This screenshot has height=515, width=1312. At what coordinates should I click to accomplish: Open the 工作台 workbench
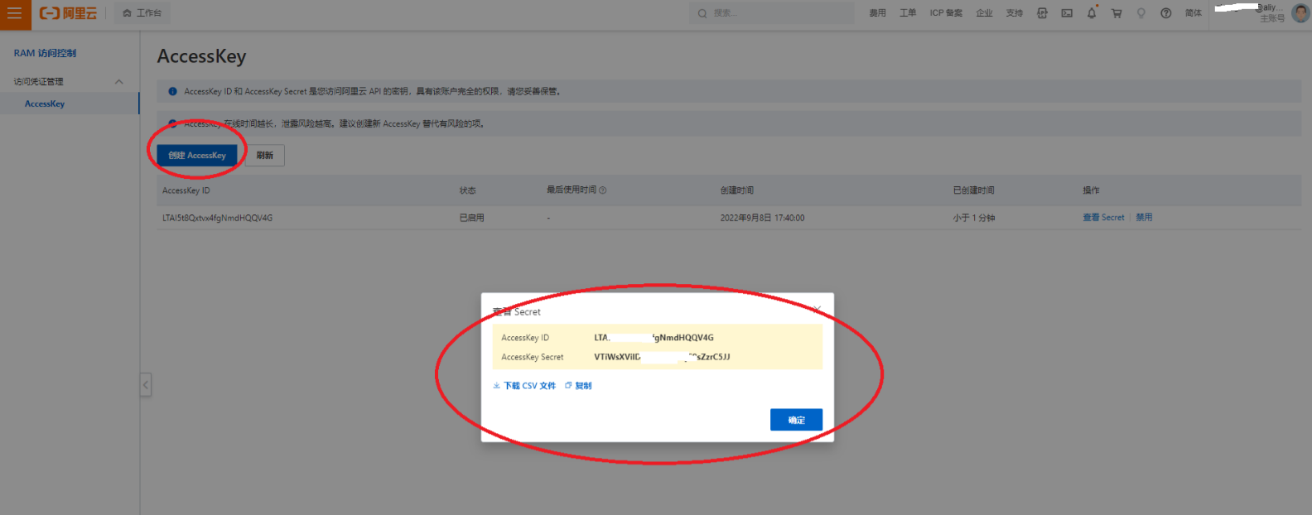[x=142, y=13]
